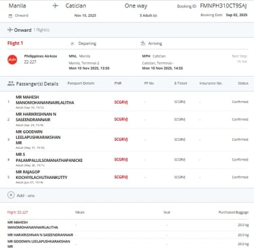The height and width of the screenshot is (248, 254).
Task: Click the calendar icon beside Onward date
Action: [10, 16]
